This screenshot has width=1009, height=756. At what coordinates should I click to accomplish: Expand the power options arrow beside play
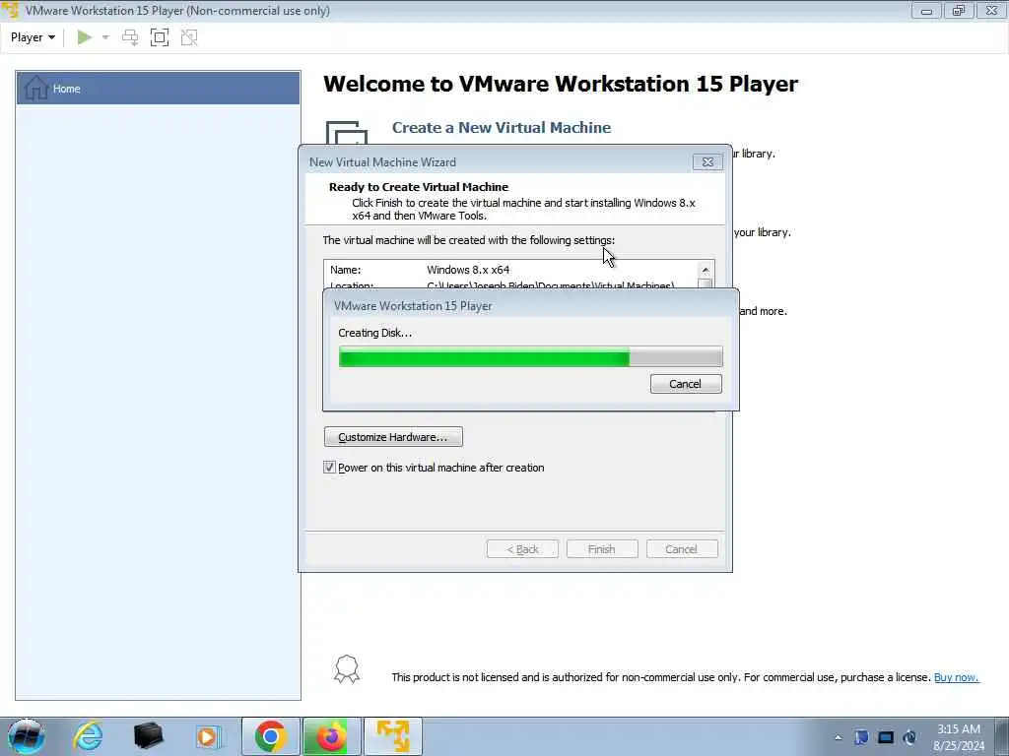(x=105, y=37)
